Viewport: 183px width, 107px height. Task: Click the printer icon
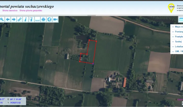tap(43, 19)
